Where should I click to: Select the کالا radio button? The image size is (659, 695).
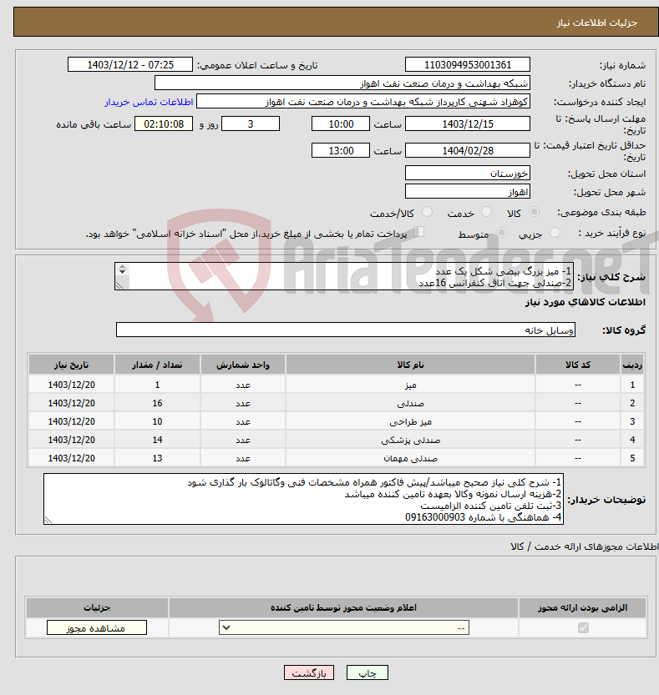[535, 212]
